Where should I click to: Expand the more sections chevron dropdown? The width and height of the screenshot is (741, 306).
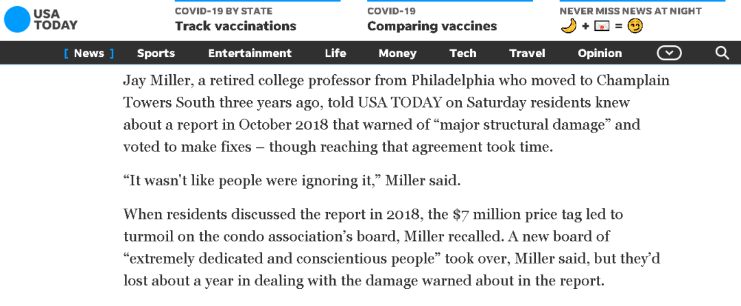[x=669, y=53]
